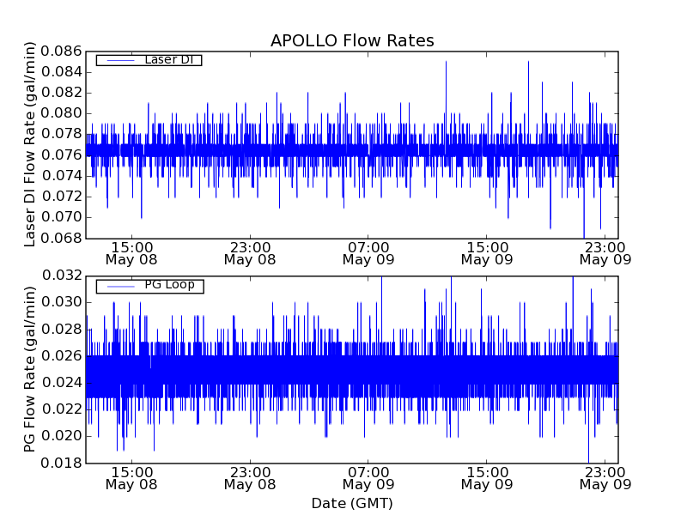Select the Laser DI legend label
The height and width of the screenshot is (515, 687).
168,59
